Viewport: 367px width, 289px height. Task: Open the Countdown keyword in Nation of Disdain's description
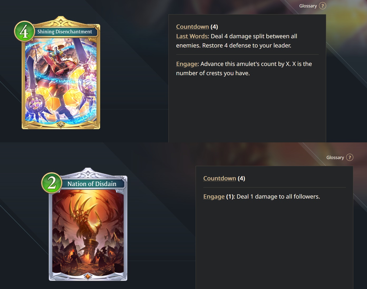pos(220,178)
